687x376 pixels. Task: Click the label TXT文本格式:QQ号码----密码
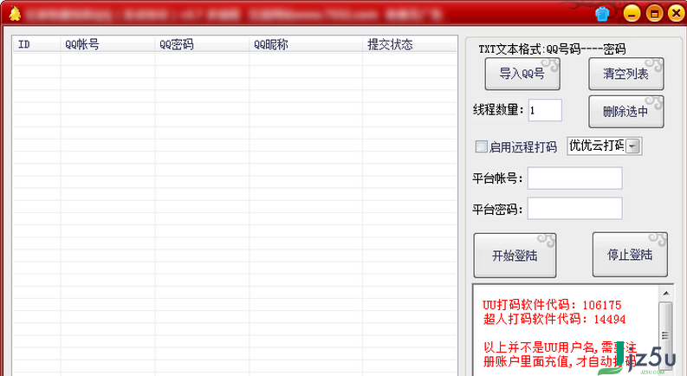click(x=552, y=49)
